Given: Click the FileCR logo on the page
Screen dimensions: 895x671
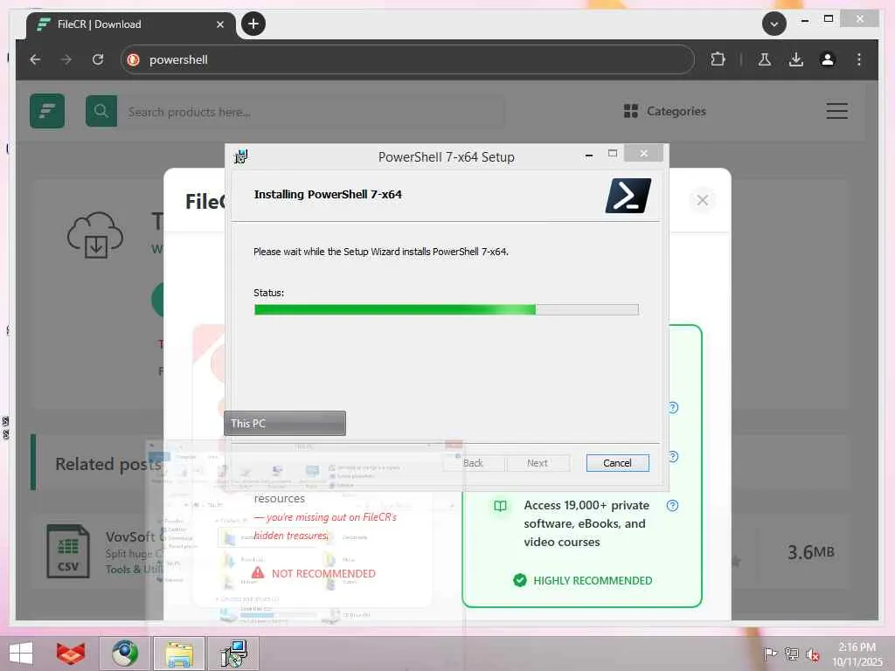Looking at the screenshot, I should click(47, 111).
